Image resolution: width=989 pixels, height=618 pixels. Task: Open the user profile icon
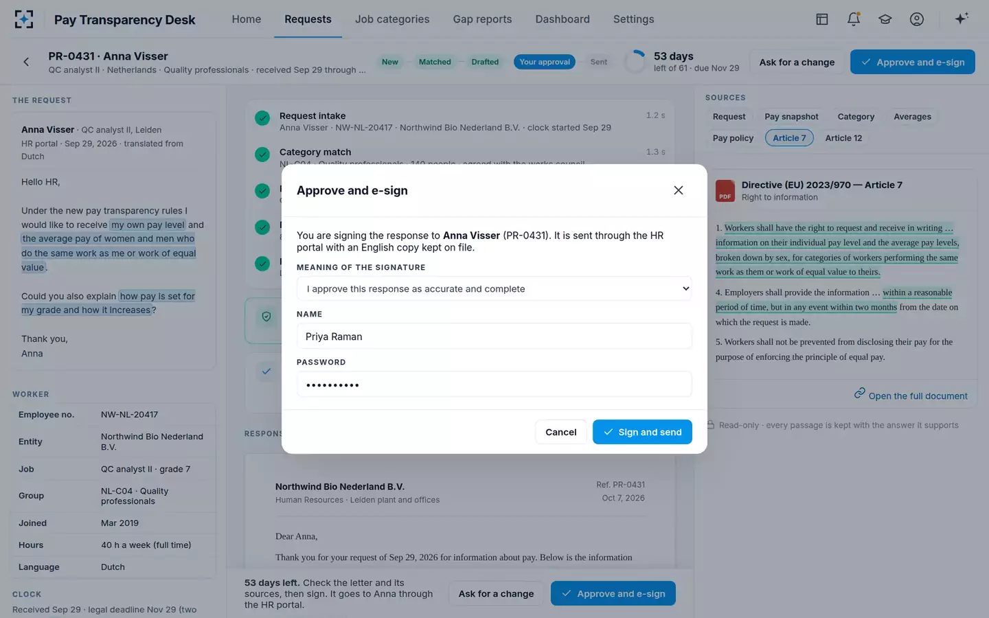click(917, 19)
